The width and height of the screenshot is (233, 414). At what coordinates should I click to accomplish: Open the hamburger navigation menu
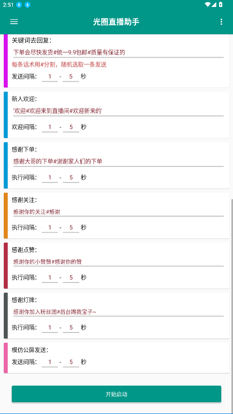[14, 22]
